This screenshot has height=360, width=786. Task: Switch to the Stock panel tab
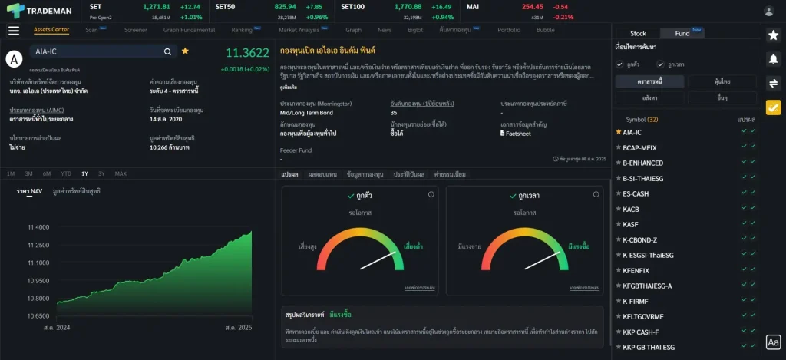coord(638,33)
